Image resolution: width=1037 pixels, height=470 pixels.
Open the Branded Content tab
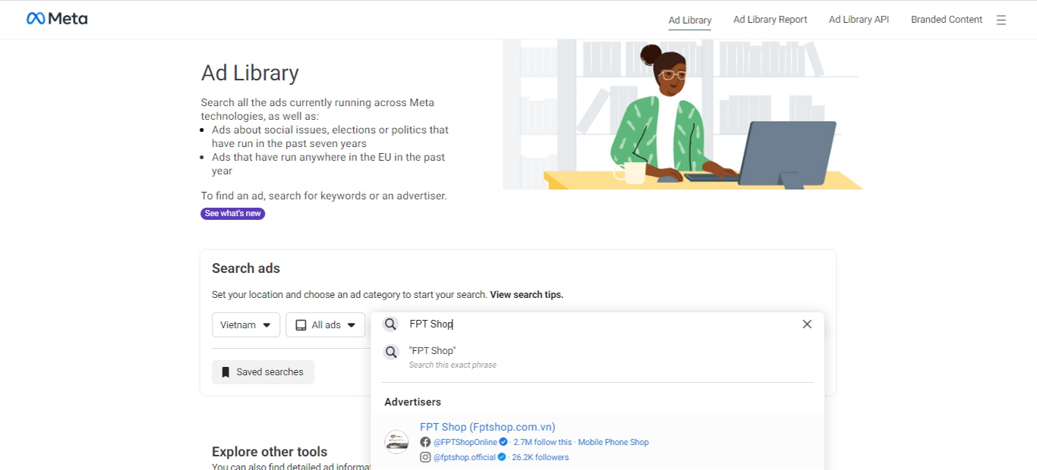947,20
